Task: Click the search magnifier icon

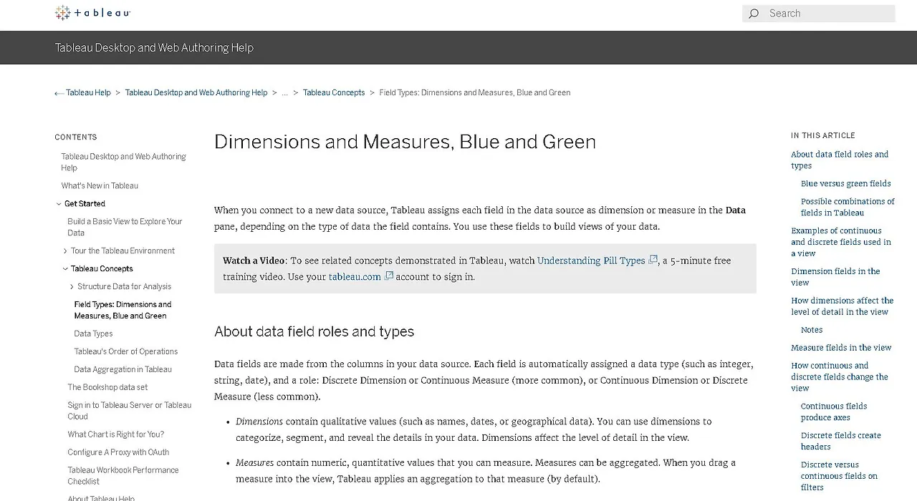Action: click(x=754, y=14)
